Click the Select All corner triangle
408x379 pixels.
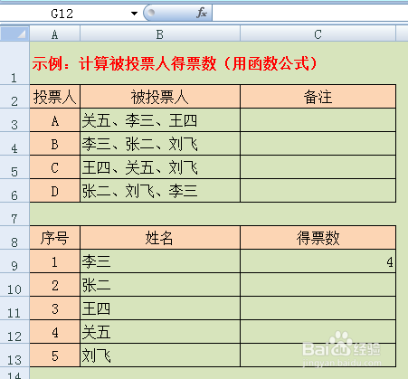point(14,33)
